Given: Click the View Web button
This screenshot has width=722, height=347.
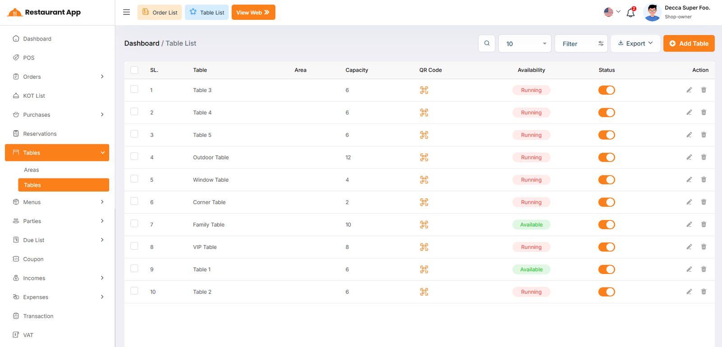Looking at the screenshot, I should pyautogui.click(x=253, y=13).
